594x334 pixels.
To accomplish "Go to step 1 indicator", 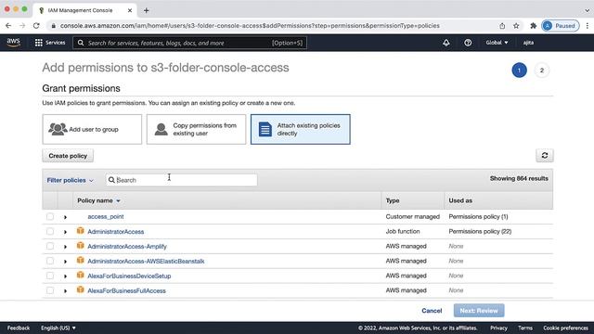I will coord(520,71).
